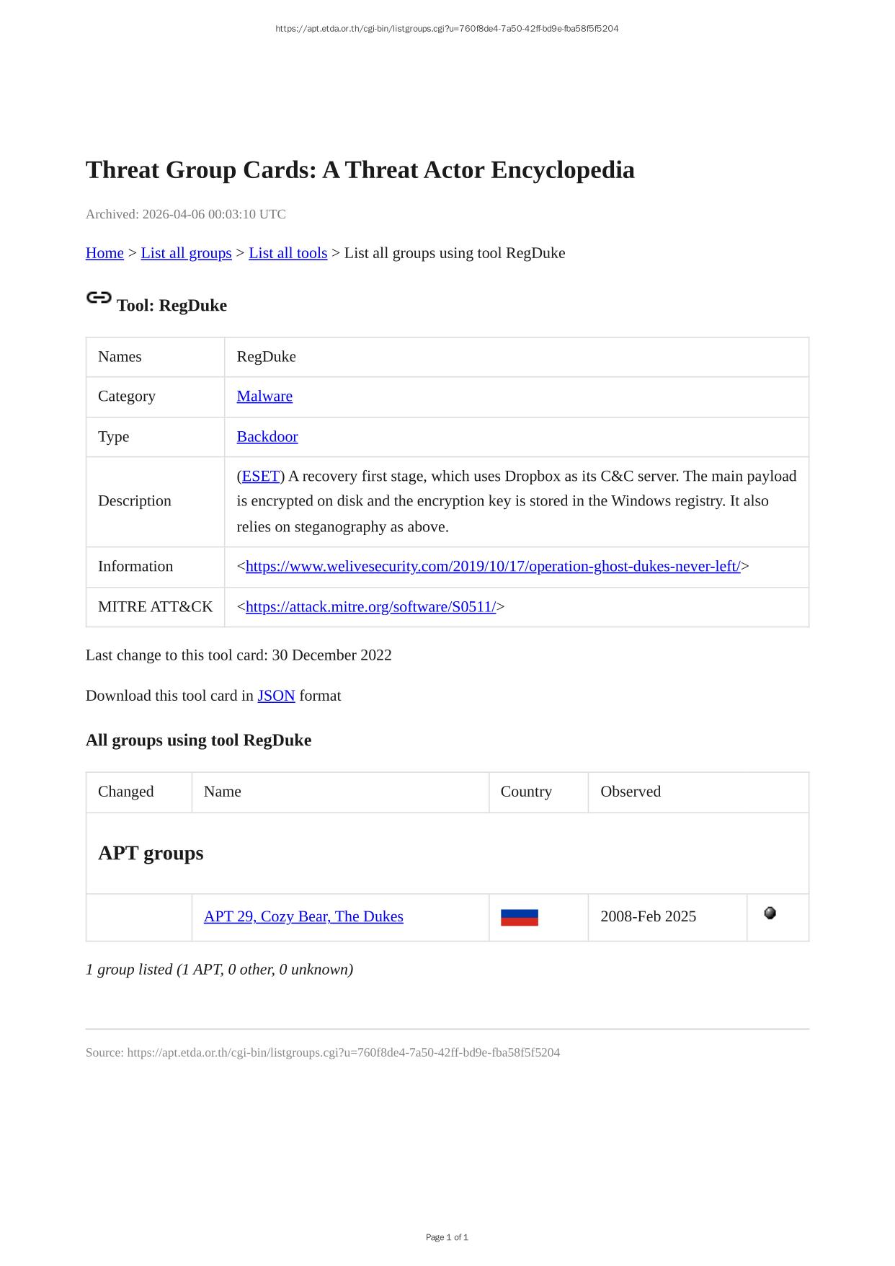Screen dimensions: 895x1266
Task: Click the Observed column header
Action: coord(631,792)
